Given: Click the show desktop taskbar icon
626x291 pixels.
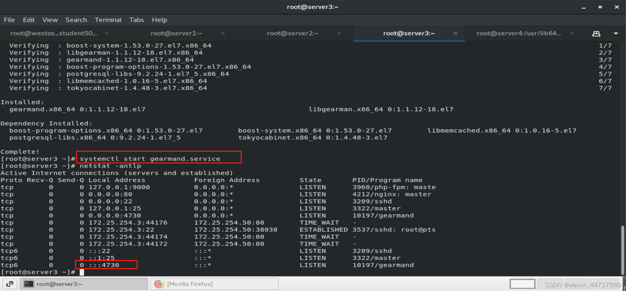Looking at the screenshot, I should (10, 284).
